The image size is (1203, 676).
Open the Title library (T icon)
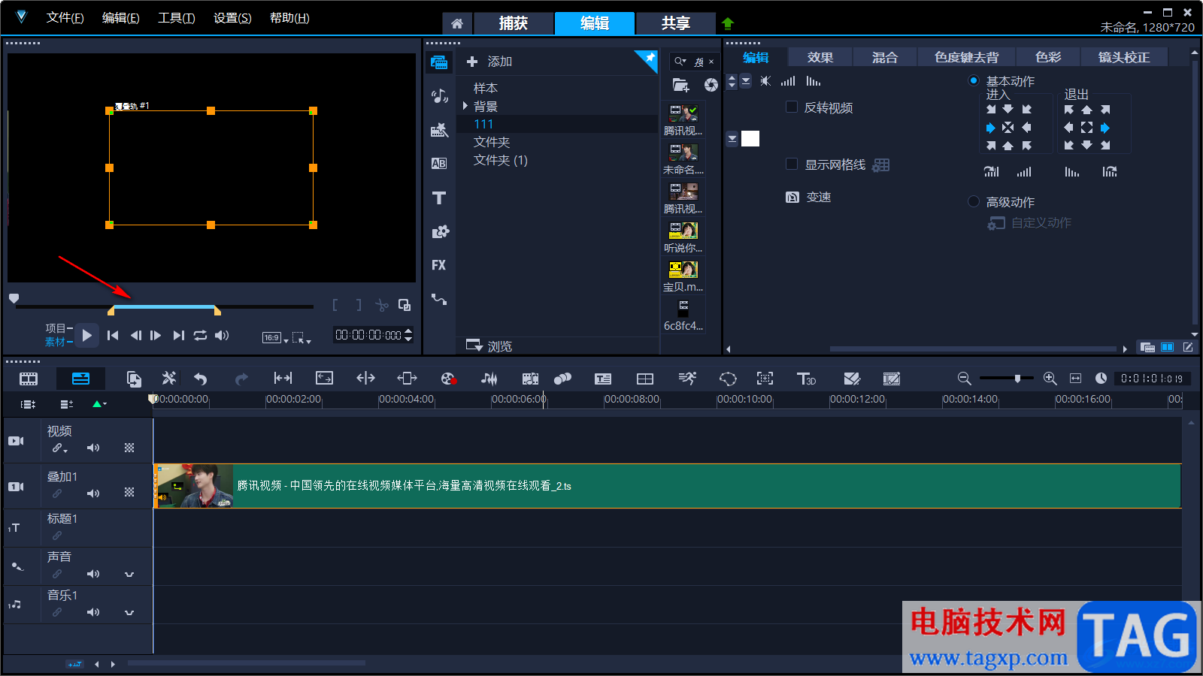(x=439, y=198)
